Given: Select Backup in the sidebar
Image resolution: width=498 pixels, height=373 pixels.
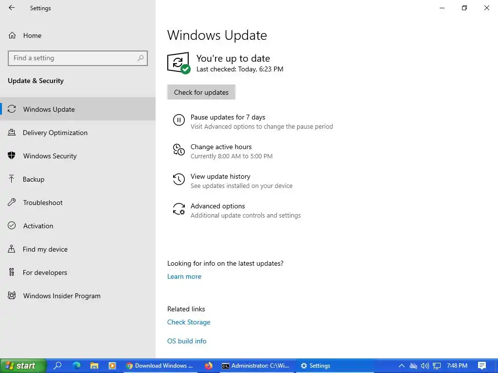Looking at the screenshot, I should [78, 179].
